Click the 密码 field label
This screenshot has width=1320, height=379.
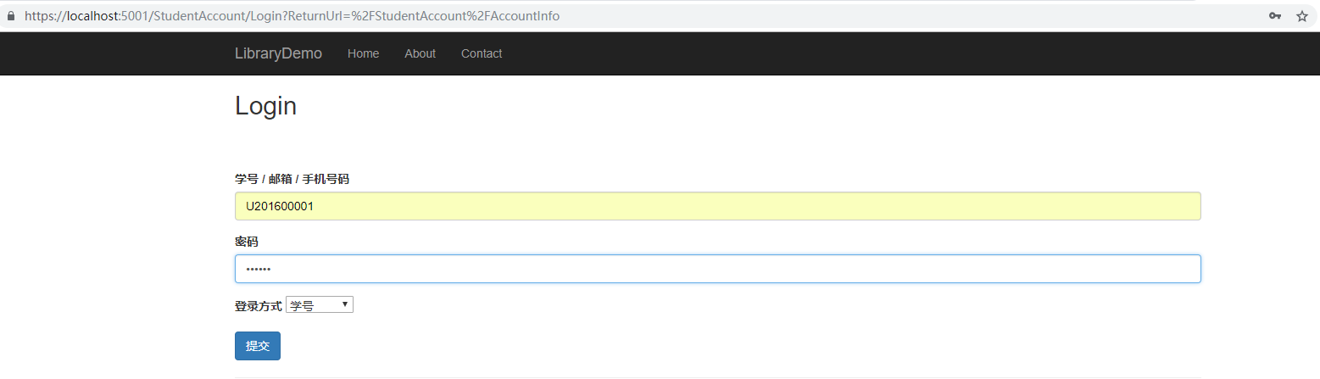click(246, 242)
